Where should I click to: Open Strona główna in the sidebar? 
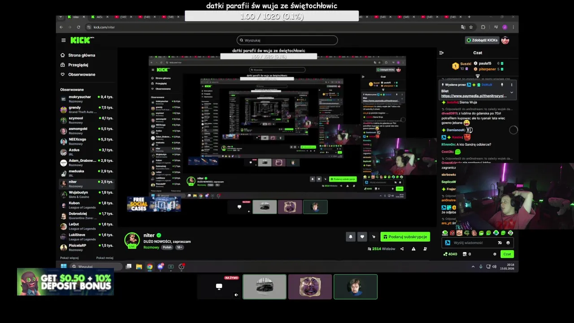78,55
